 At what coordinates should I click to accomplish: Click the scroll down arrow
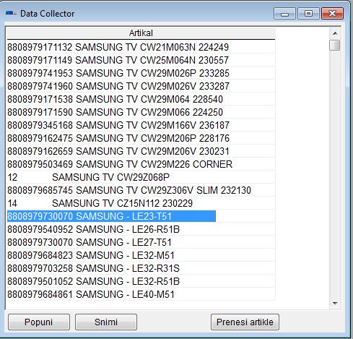[335, 304]
